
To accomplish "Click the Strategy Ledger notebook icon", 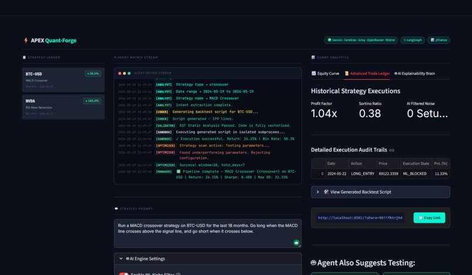I will coord(24,57).
